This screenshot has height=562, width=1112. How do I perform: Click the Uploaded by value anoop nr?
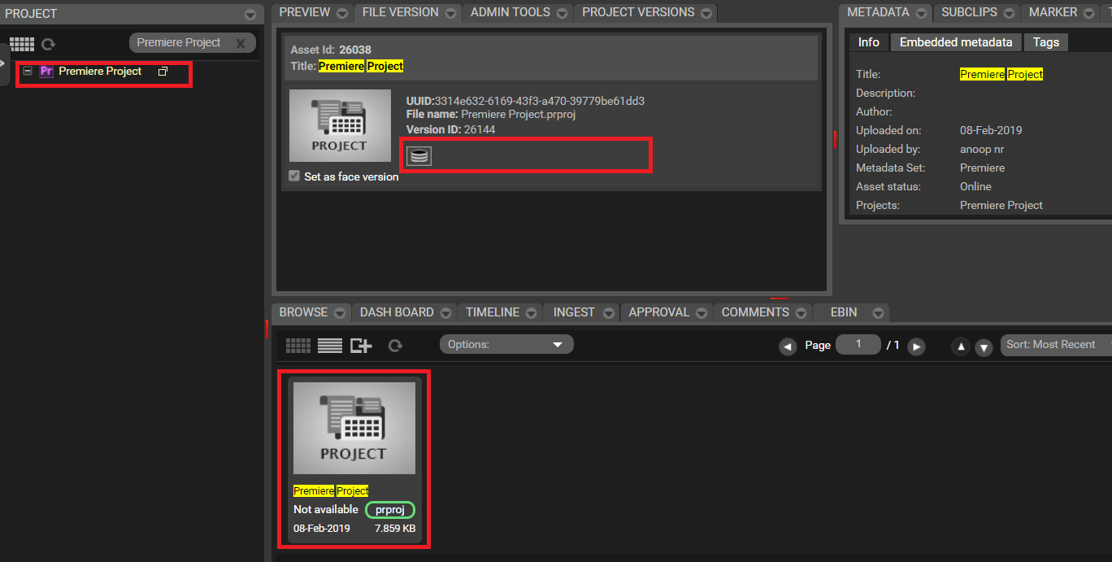pos(982,149)
